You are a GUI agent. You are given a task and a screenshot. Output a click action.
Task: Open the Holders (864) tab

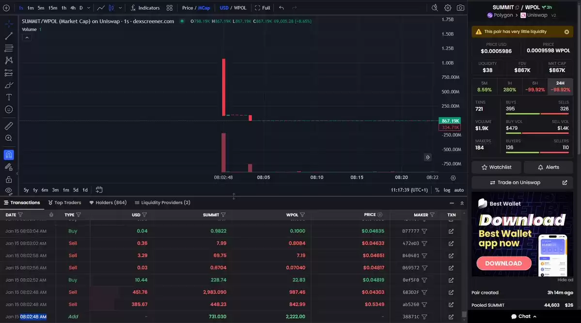coord(108,202)
